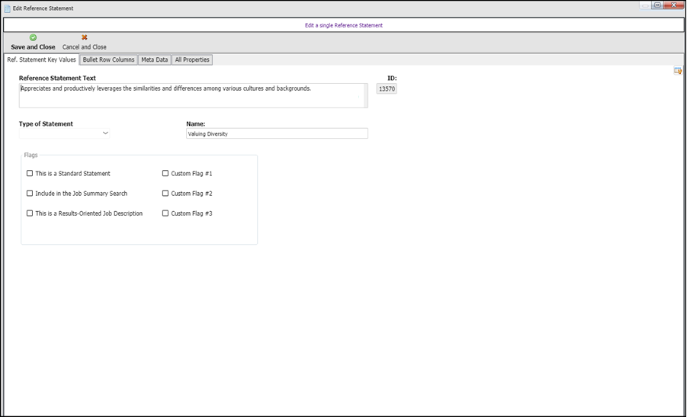The width and height of the screenshot is (687, 417).
Task: Minimize the Edit Reference Statement window
Action: point(645,5)
